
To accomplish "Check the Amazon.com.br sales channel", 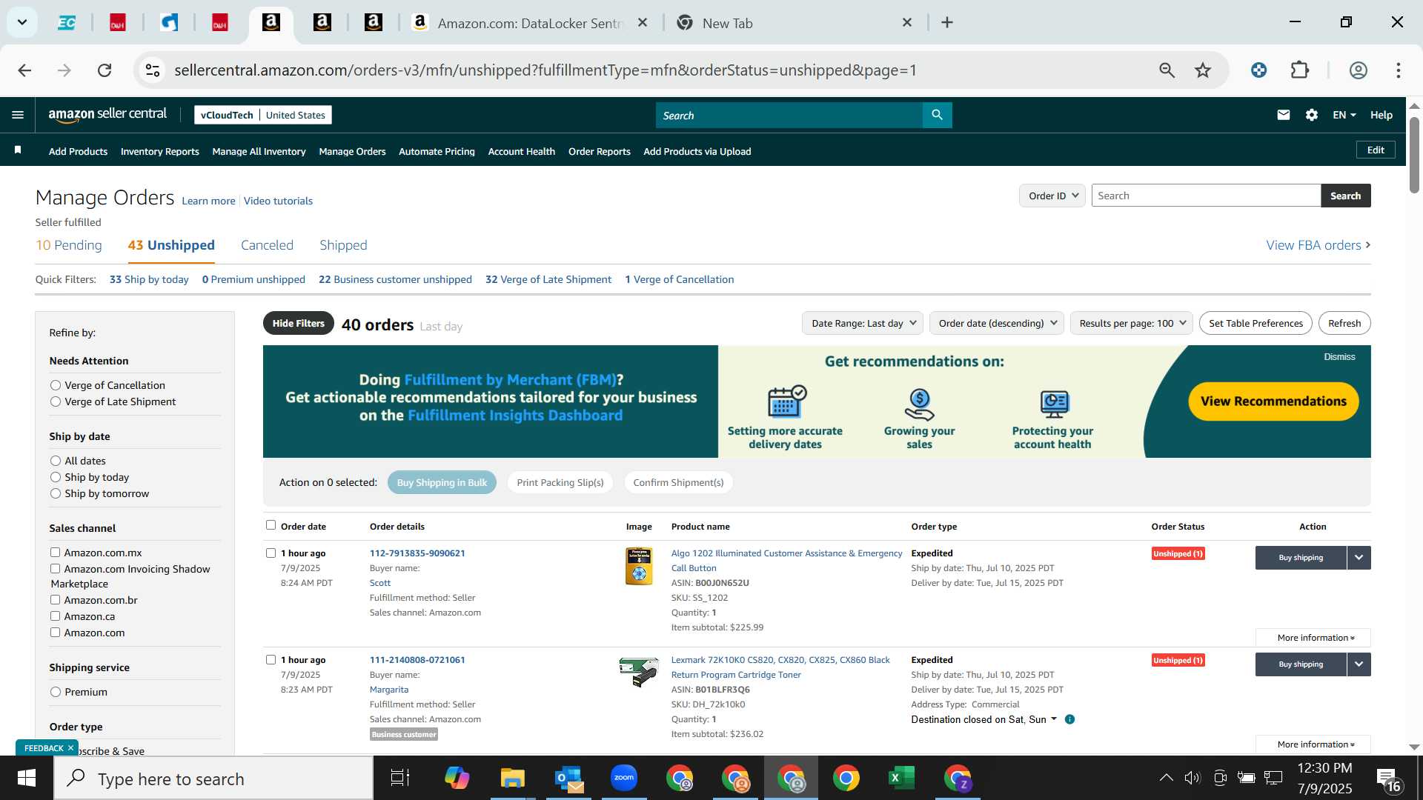I will (x=55, y=600).
